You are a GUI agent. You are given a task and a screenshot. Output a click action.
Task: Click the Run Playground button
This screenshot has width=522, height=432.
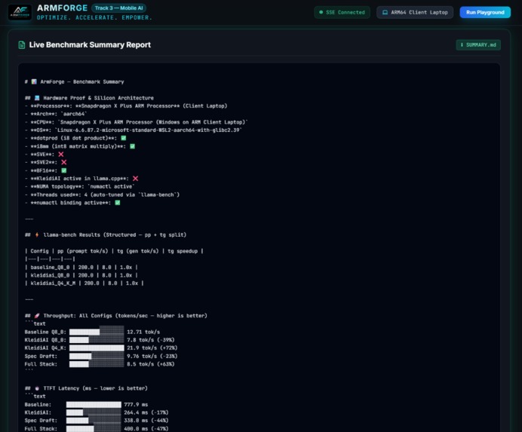coord(485,12)
